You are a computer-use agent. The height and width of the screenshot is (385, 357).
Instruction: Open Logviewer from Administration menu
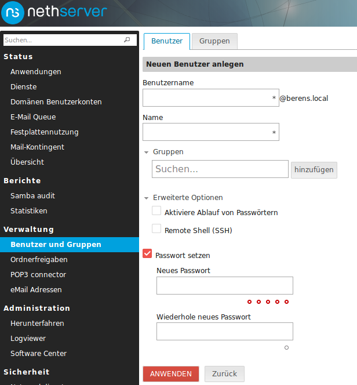(28, 338)
